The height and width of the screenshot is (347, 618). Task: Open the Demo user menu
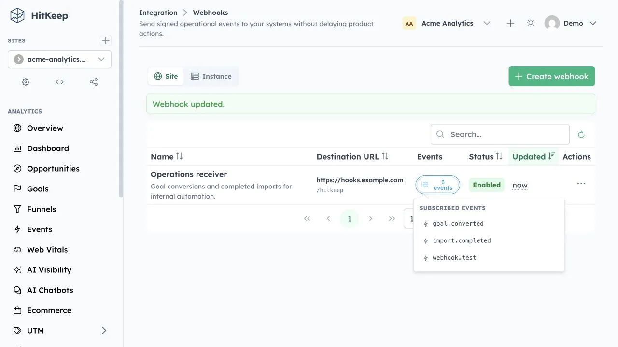[571, 23]
